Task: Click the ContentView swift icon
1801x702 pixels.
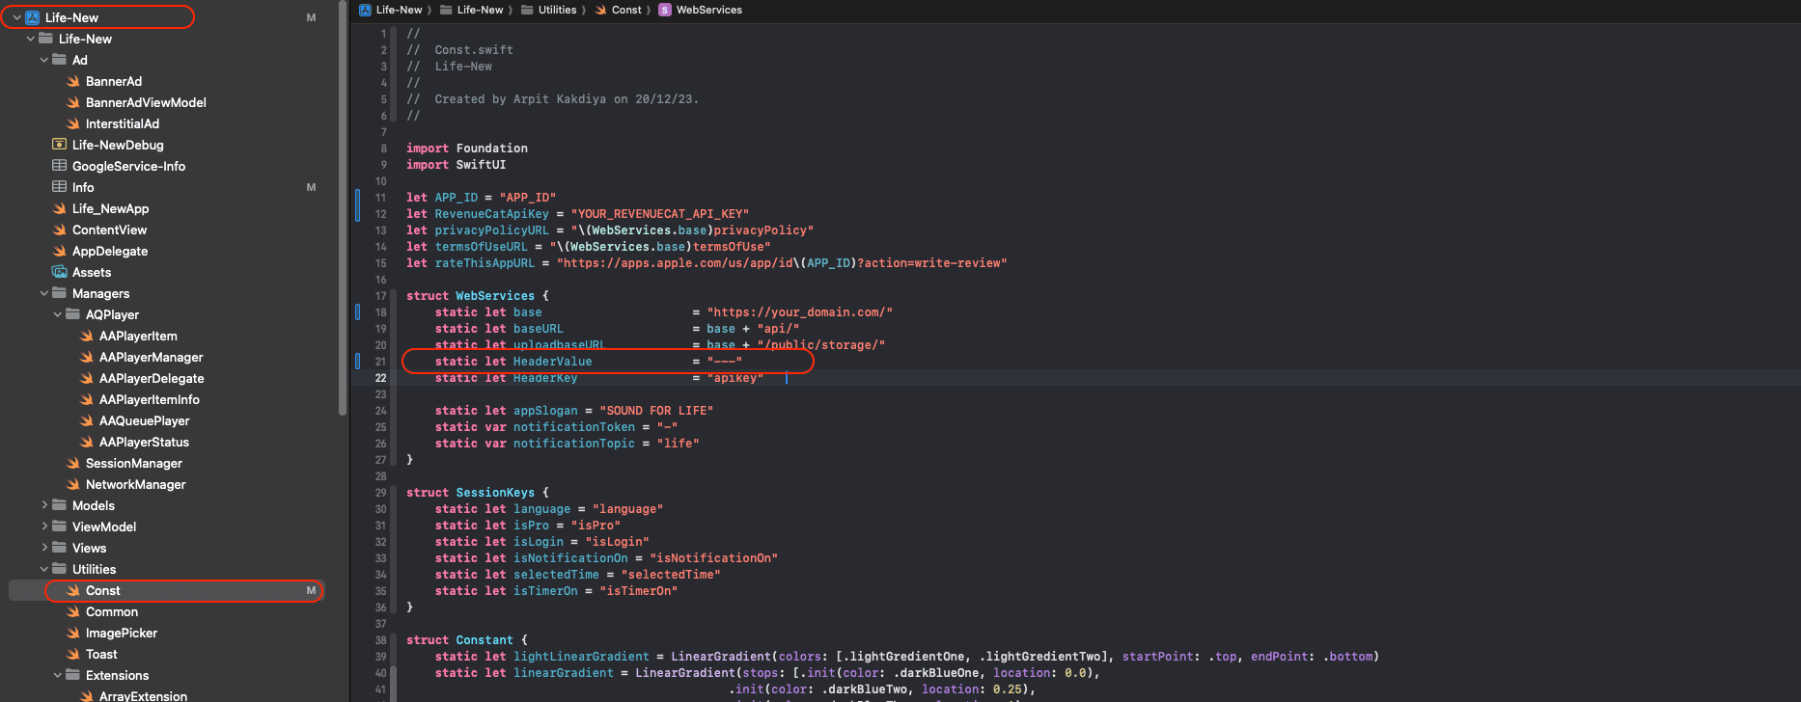Action: (59, 229)
